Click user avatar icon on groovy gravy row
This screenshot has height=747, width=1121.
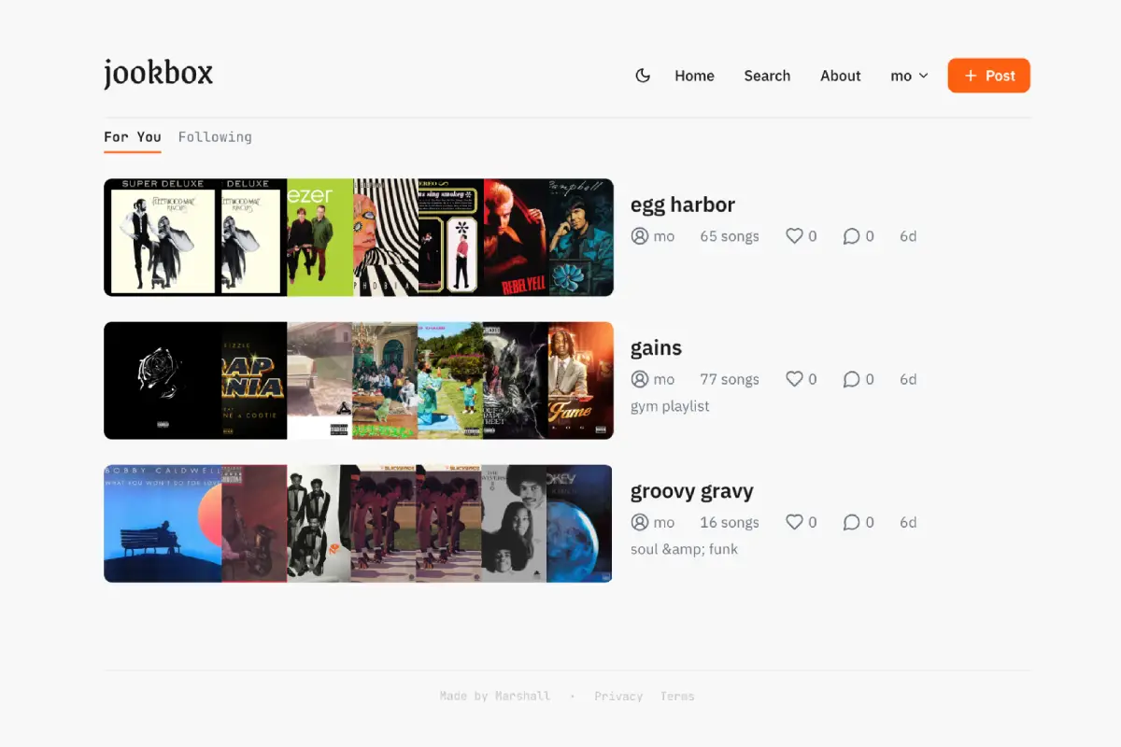pyautogui.click(x=640, y=522)
